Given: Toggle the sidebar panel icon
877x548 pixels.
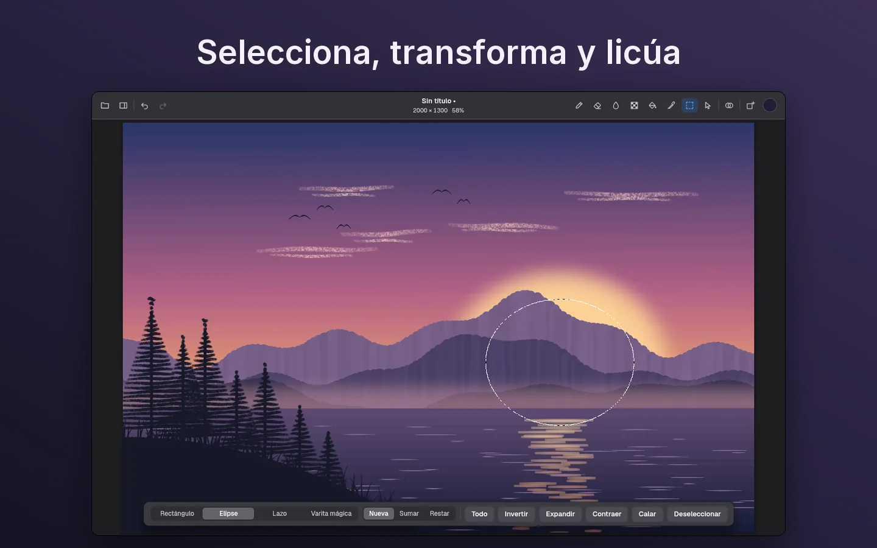Looking at the screenshot, I should [x=123, y=105].
